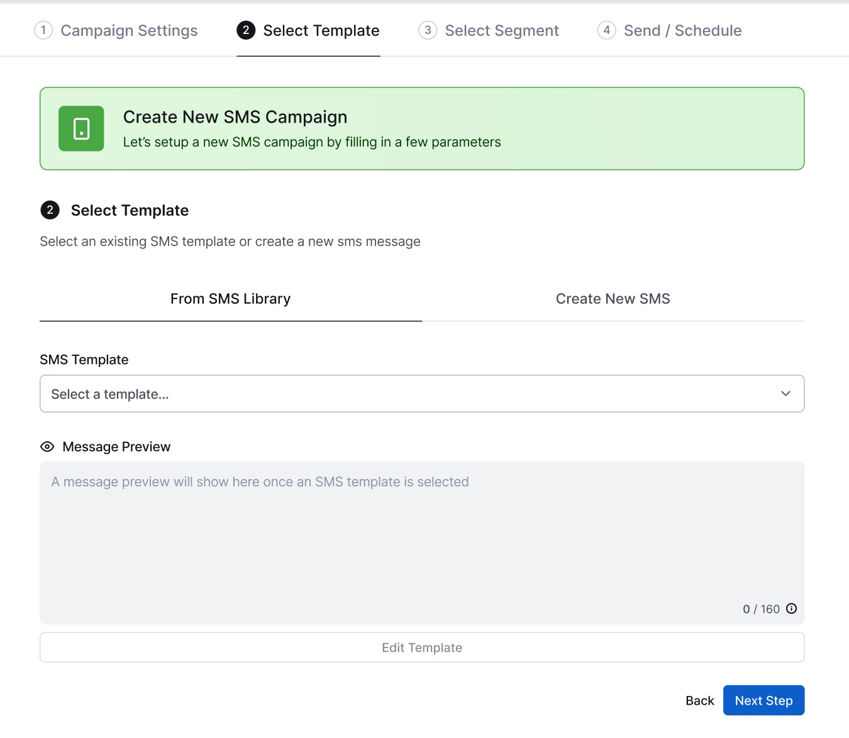
Task: Switch to the Create New SMS tab
Action: [613, 299]
